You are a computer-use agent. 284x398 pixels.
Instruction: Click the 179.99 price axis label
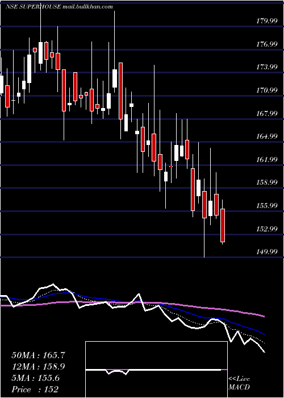point(266,21)
